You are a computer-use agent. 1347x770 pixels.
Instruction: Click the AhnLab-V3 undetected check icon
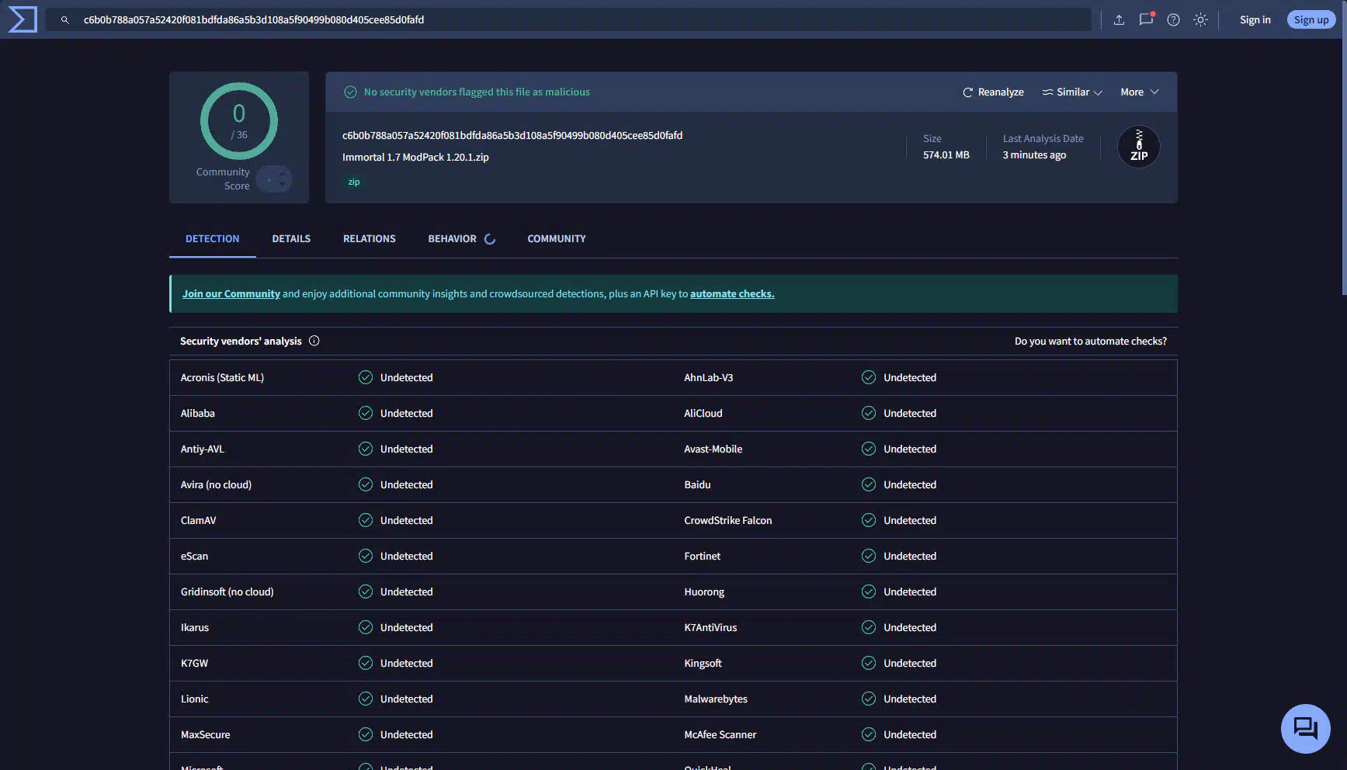869,377
